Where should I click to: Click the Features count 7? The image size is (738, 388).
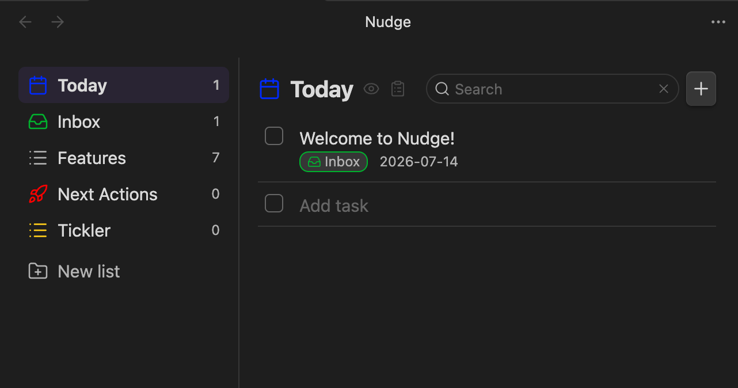tap(216, 158)
